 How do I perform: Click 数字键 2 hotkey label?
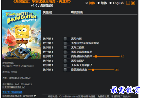(x=48, y=43)
